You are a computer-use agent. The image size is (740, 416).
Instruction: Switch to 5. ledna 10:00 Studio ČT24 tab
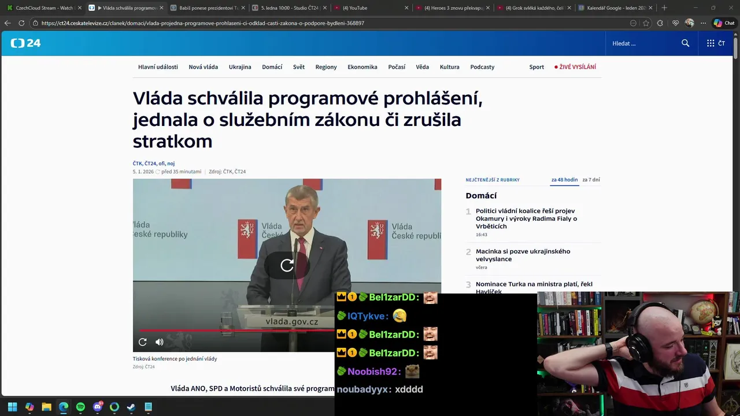pos(289,8)
